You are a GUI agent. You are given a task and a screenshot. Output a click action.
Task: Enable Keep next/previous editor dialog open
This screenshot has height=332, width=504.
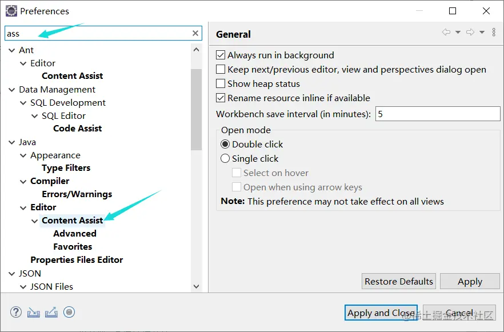coord(221,69)
